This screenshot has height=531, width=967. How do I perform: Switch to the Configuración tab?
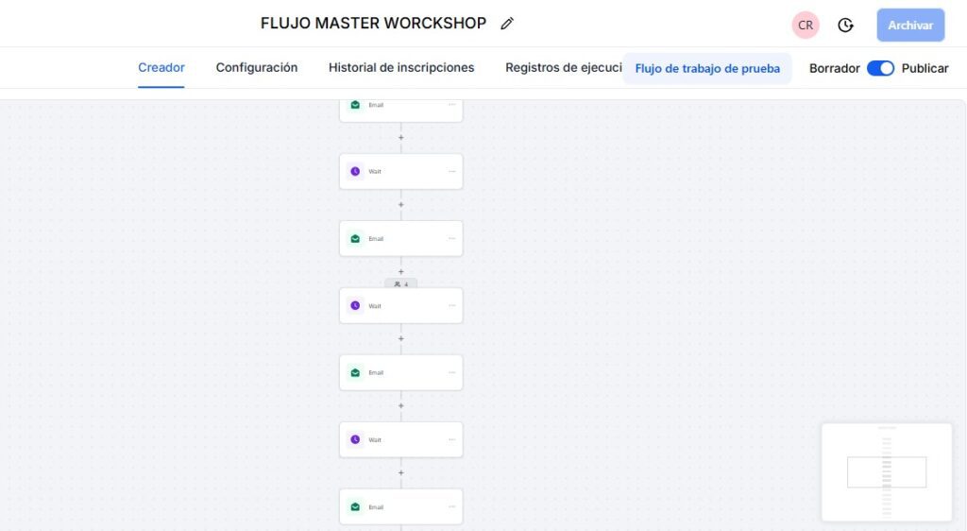click(257, 68)
